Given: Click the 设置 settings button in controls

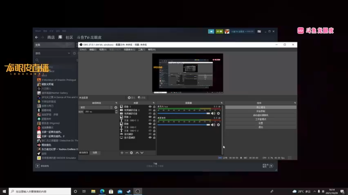Looking at the screenshot, I should [x=261, y=123].
